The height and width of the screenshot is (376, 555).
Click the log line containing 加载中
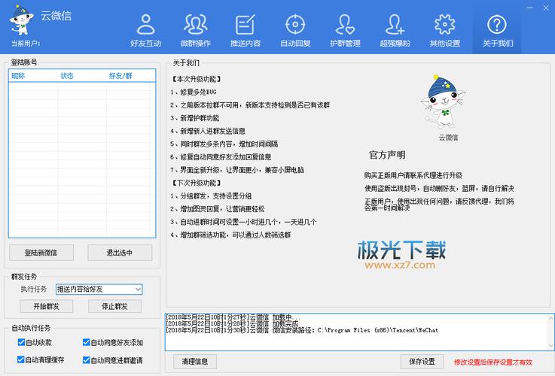[x=233, y=317]
